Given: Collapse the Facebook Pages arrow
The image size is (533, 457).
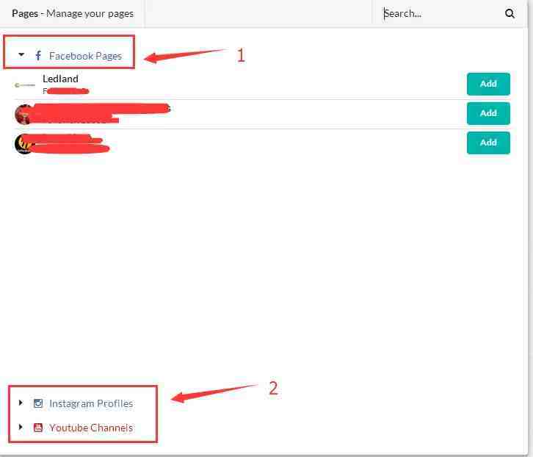Looking at the screenshot, I should click(x=21, y=55).
